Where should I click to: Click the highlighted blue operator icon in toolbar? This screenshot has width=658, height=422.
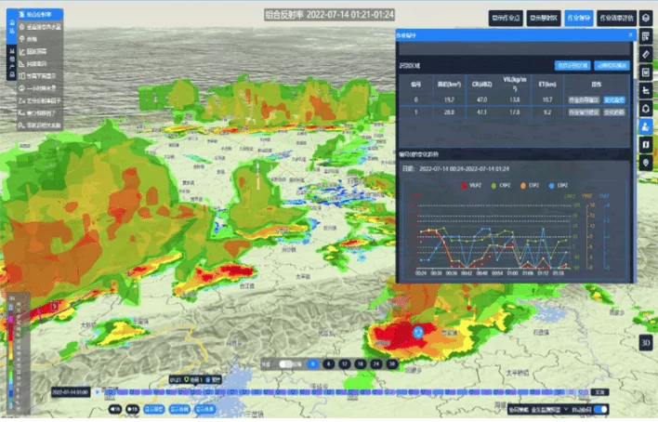[x=646, y=126]
